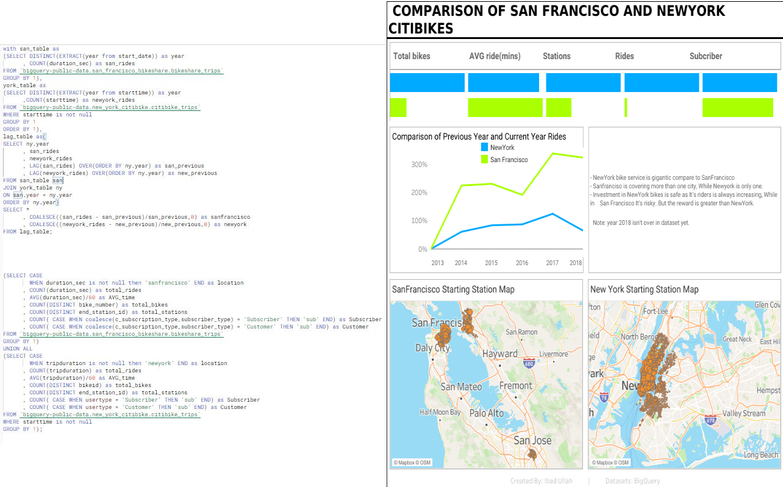Image resolution: width=783 pixels, height=487 pixels.
Task: Click the 300% y-axis label
Action: pyautogui.click(x=420, y=165)
